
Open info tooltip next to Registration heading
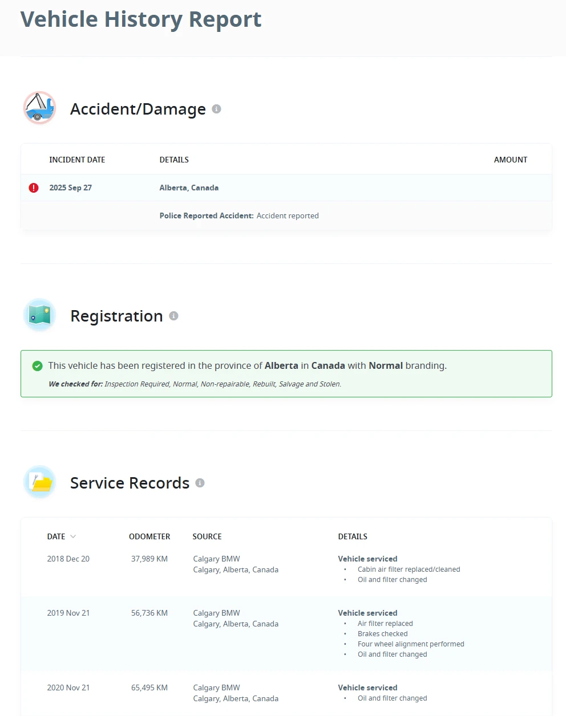click(173, 316)
